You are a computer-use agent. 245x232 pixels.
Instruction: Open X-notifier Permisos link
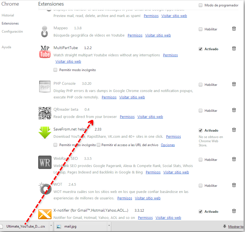pyautogui.click(x=145, y=218)
